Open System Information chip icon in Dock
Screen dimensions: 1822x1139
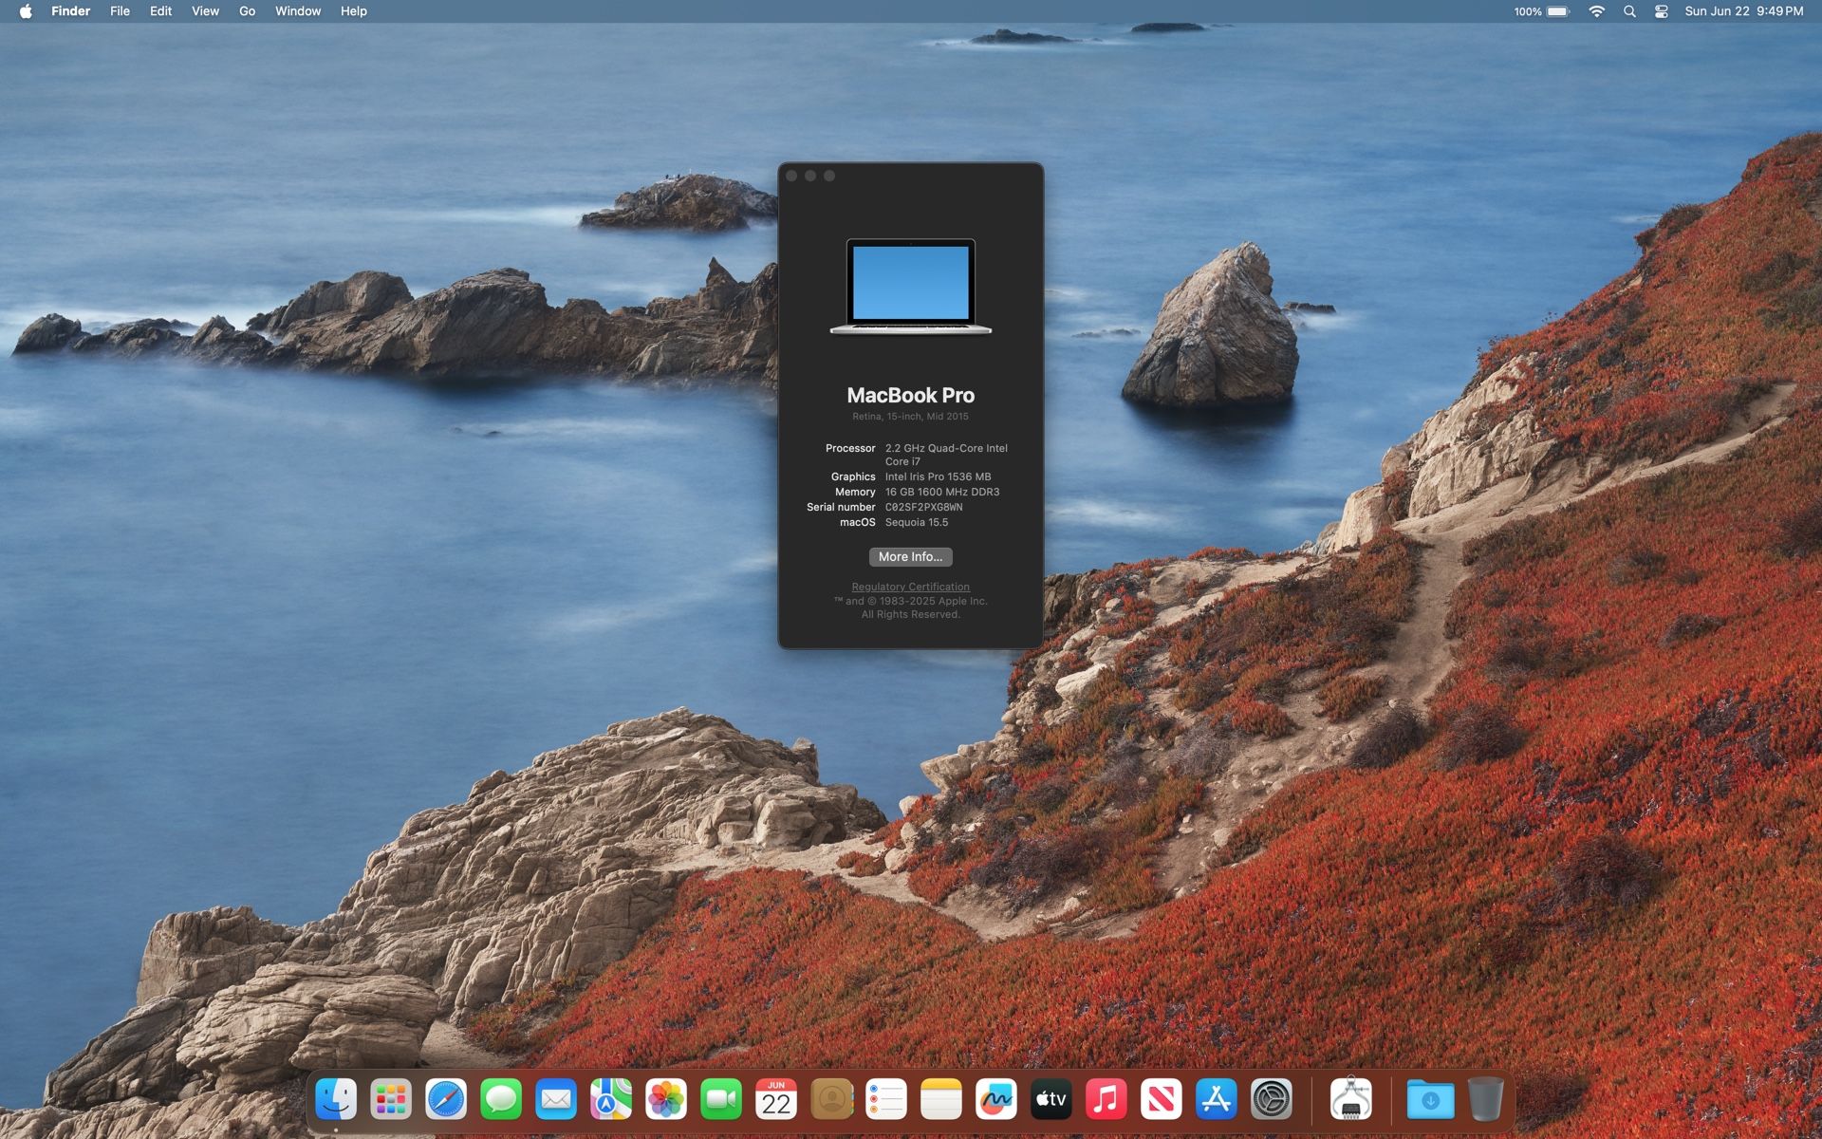1351,1099
